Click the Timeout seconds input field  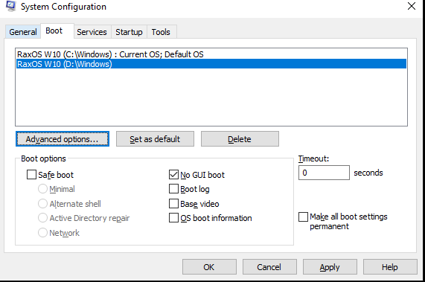pyautogui.click(x=324, y=173)
